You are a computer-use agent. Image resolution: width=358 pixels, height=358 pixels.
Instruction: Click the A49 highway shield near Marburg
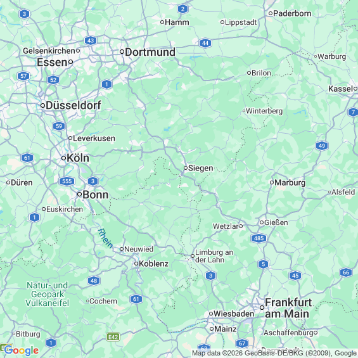[x=322, y=146]
